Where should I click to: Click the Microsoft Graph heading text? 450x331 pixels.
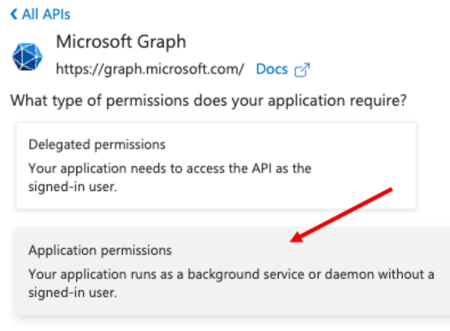pyautogui.click(x=121, y=42)
